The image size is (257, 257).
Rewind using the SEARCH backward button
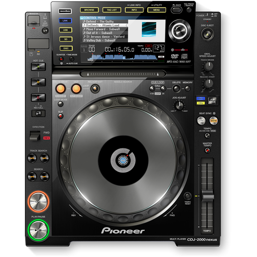(x=32, y=176)
